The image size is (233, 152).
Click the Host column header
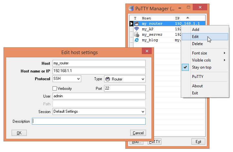tap(158, 18)
